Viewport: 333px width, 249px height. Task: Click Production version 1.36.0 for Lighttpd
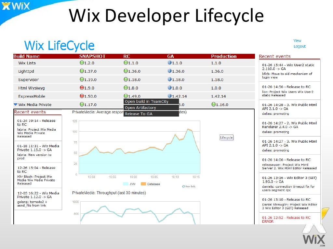click(x=217, y=71)
